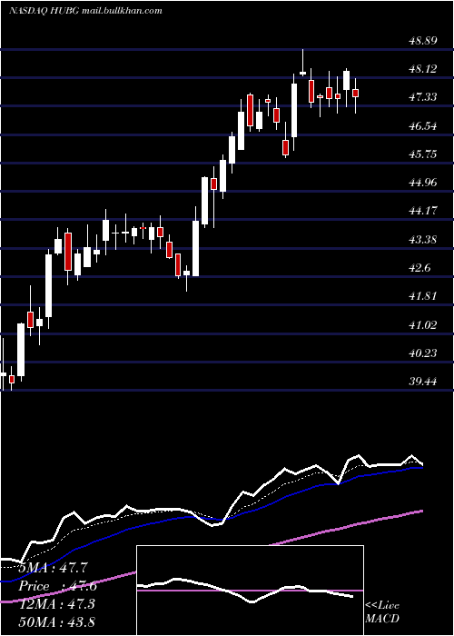Click the 47.33 price axis label
Image resolution: width=454 pixels, height=636 pixels.
(423, 97)
